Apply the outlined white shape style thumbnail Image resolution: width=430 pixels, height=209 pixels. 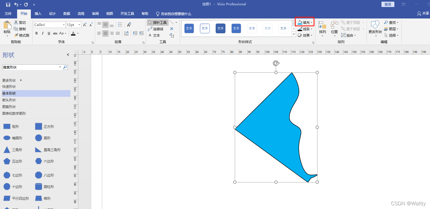(x=205, y=28)
